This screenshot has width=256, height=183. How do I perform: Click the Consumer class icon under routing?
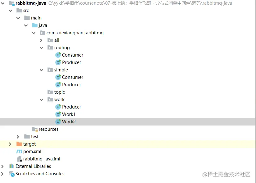[58, 55]
